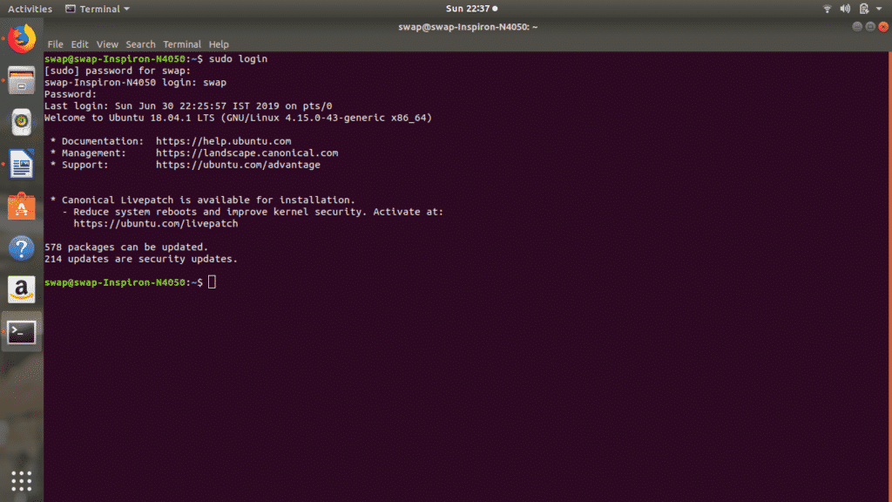
Task: Click the 'Reduce system reboots' line
Action: pos(253,212)
